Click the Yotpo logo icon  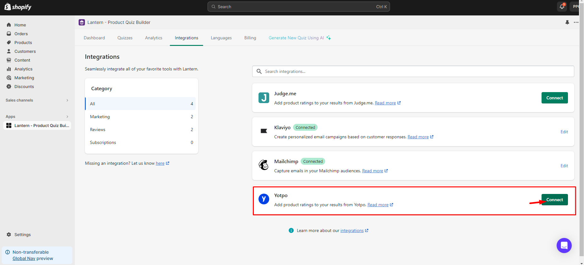264,199
